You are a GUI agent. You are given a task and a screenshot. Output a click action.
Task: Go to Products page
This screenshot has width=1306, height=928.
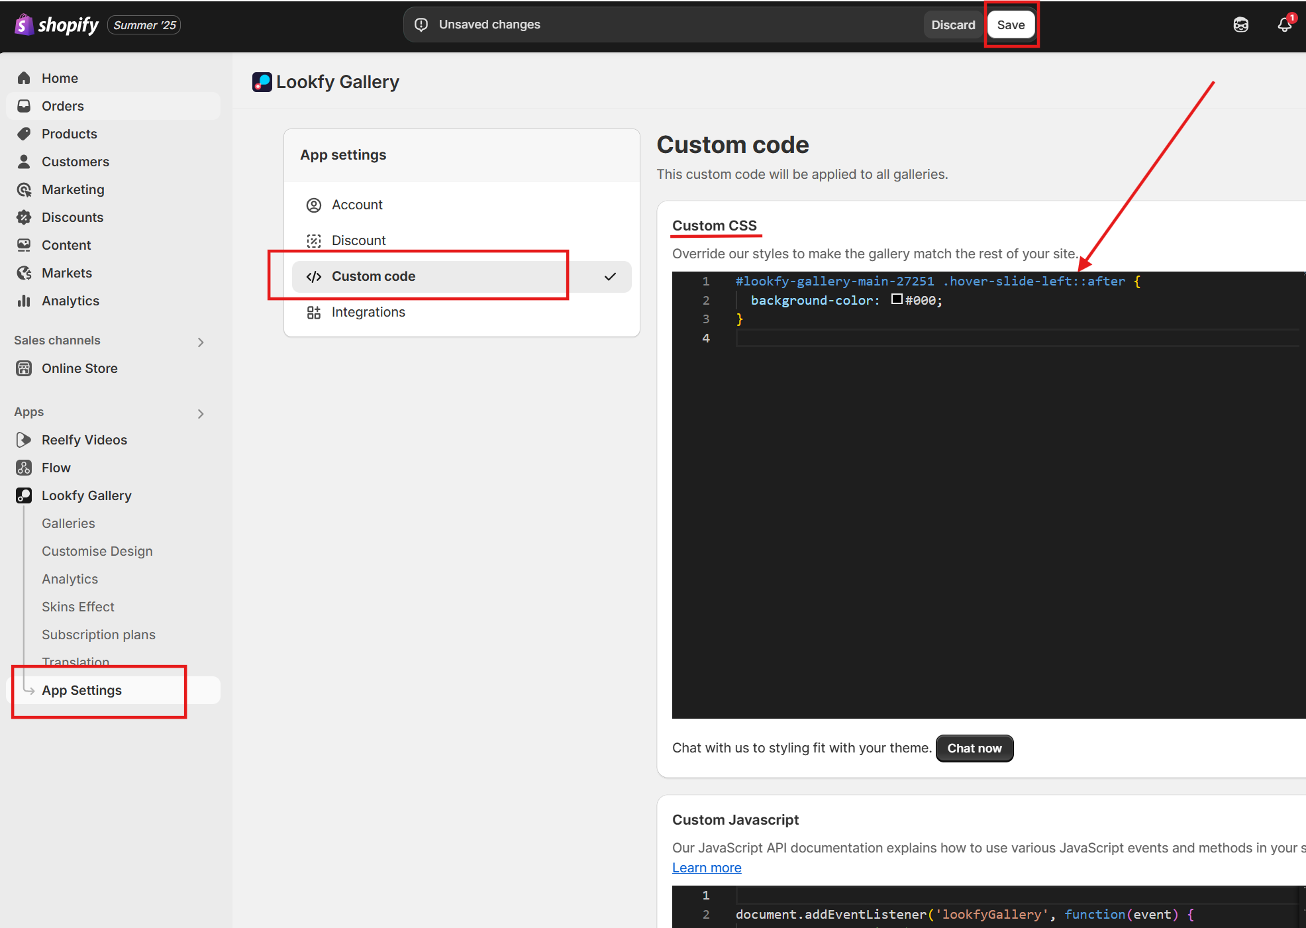point(113,134)
